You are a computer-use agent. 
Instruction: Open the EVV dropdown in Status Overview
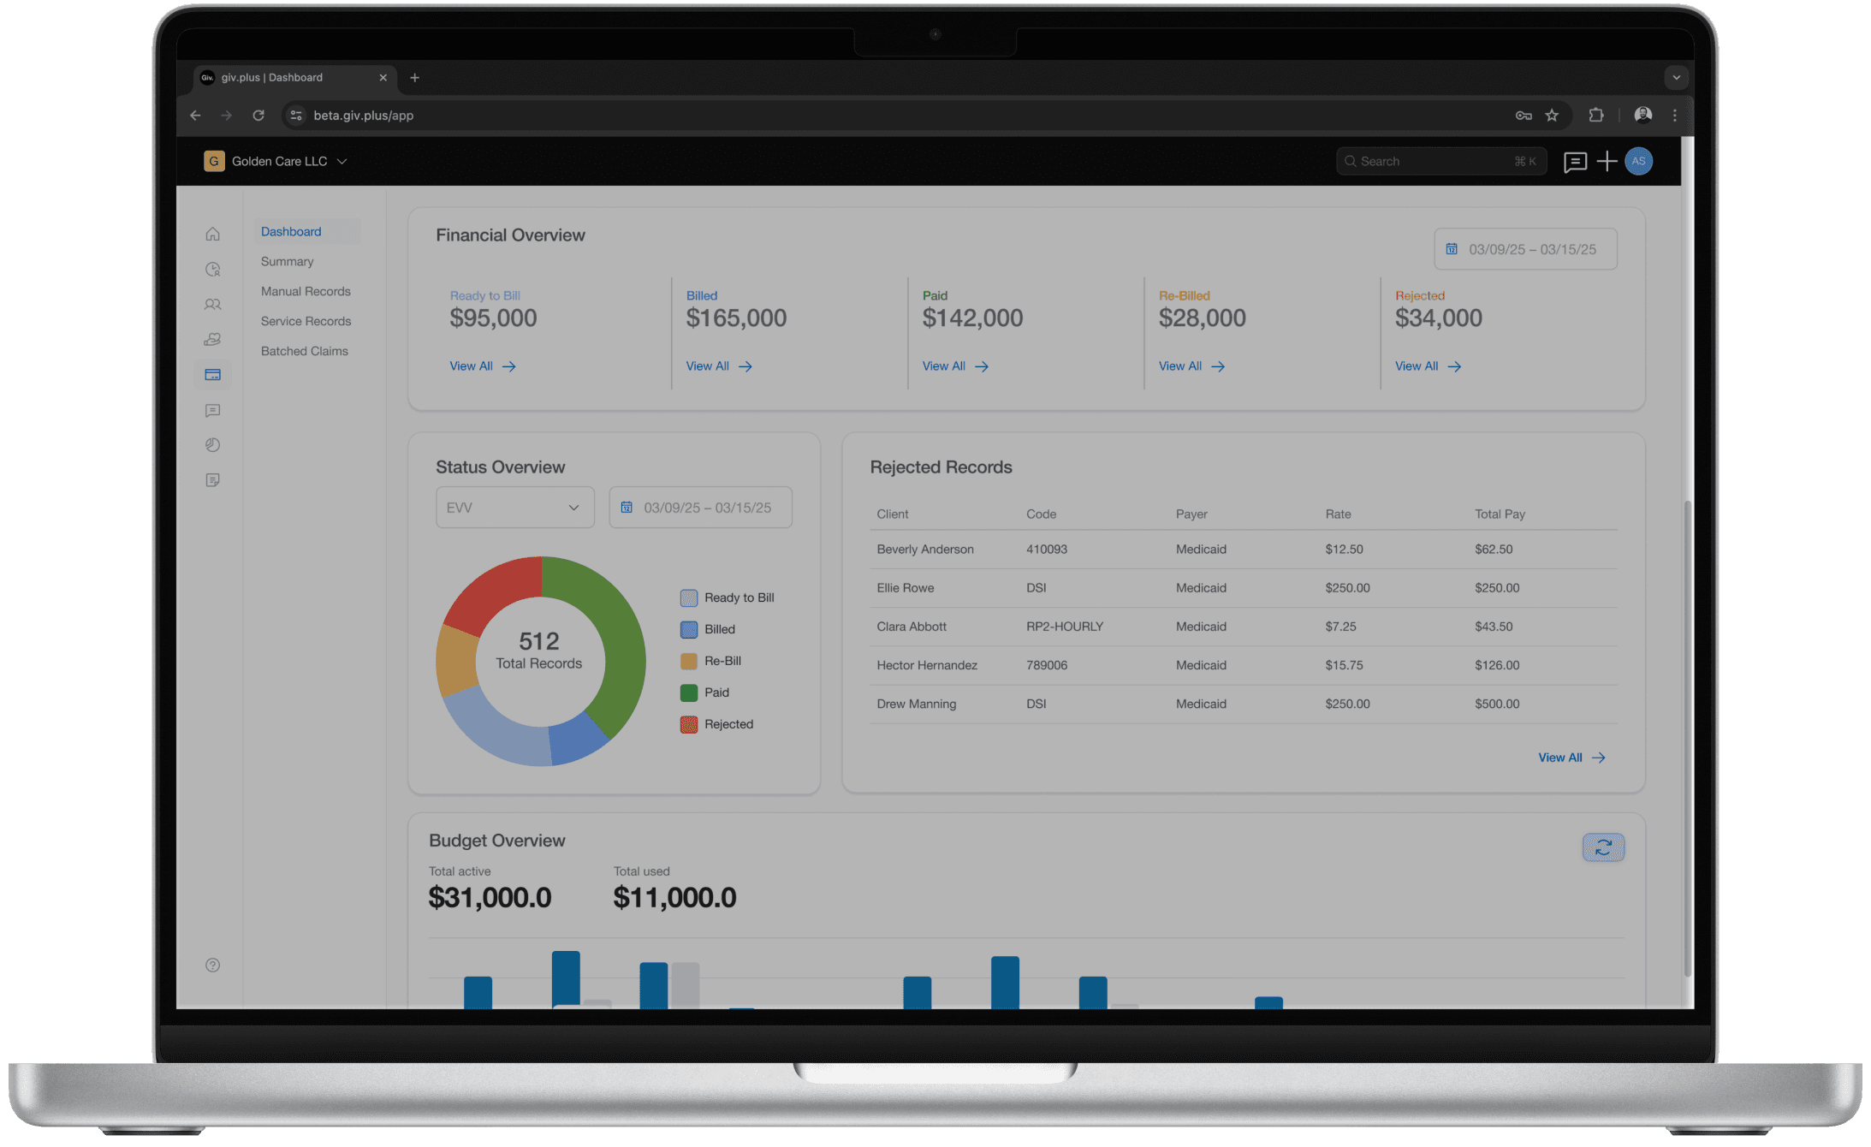point(514,508)
